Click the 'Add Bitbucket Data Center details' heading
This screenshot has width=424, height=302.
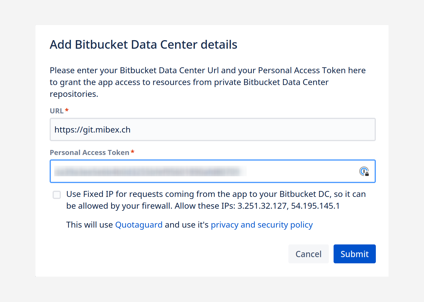pos(143,45)
